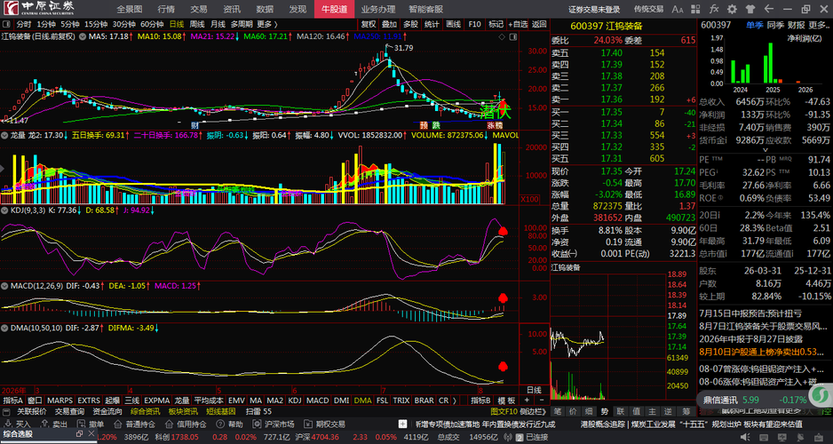Expand 更多 in financial panel
Screen dimensions: 833x444
(820, 25)
